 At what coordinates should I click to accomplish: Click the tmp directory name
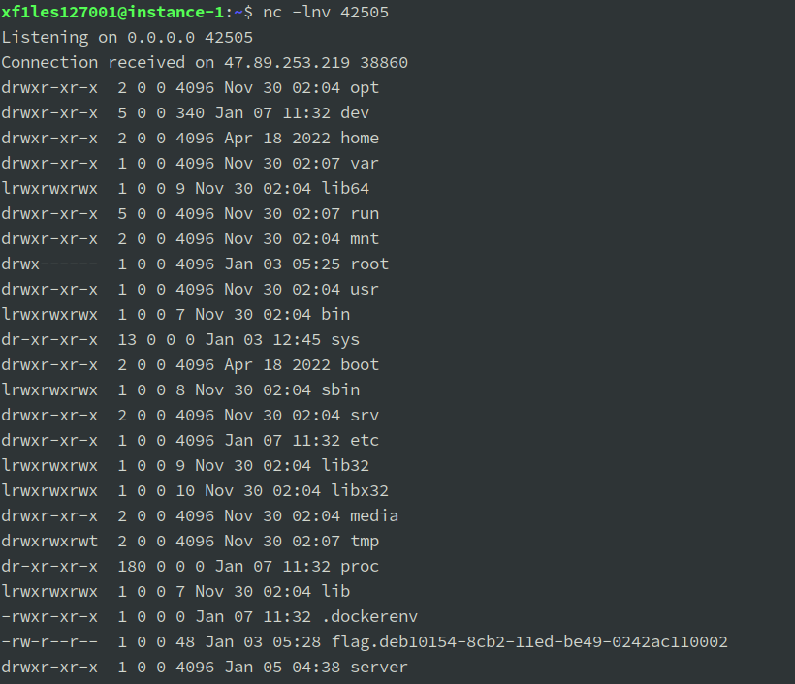tap(365, 541)
